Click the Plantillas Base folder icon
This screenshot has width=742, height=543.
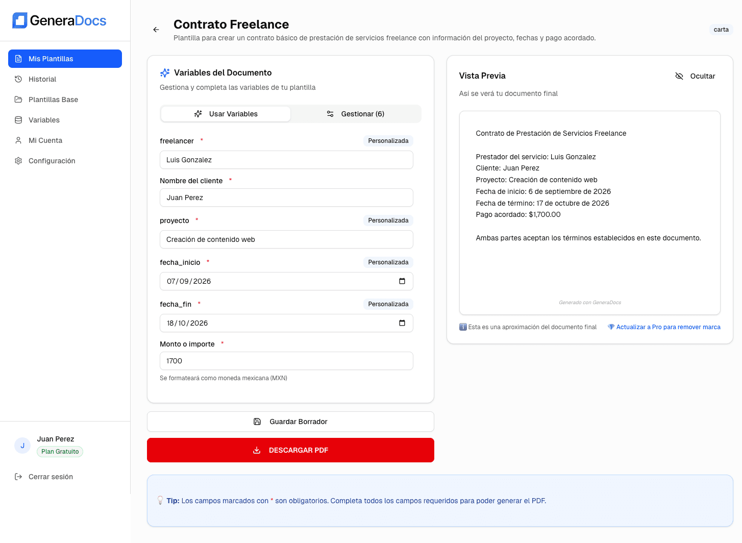pyautogui.click(x=18, y=100)
